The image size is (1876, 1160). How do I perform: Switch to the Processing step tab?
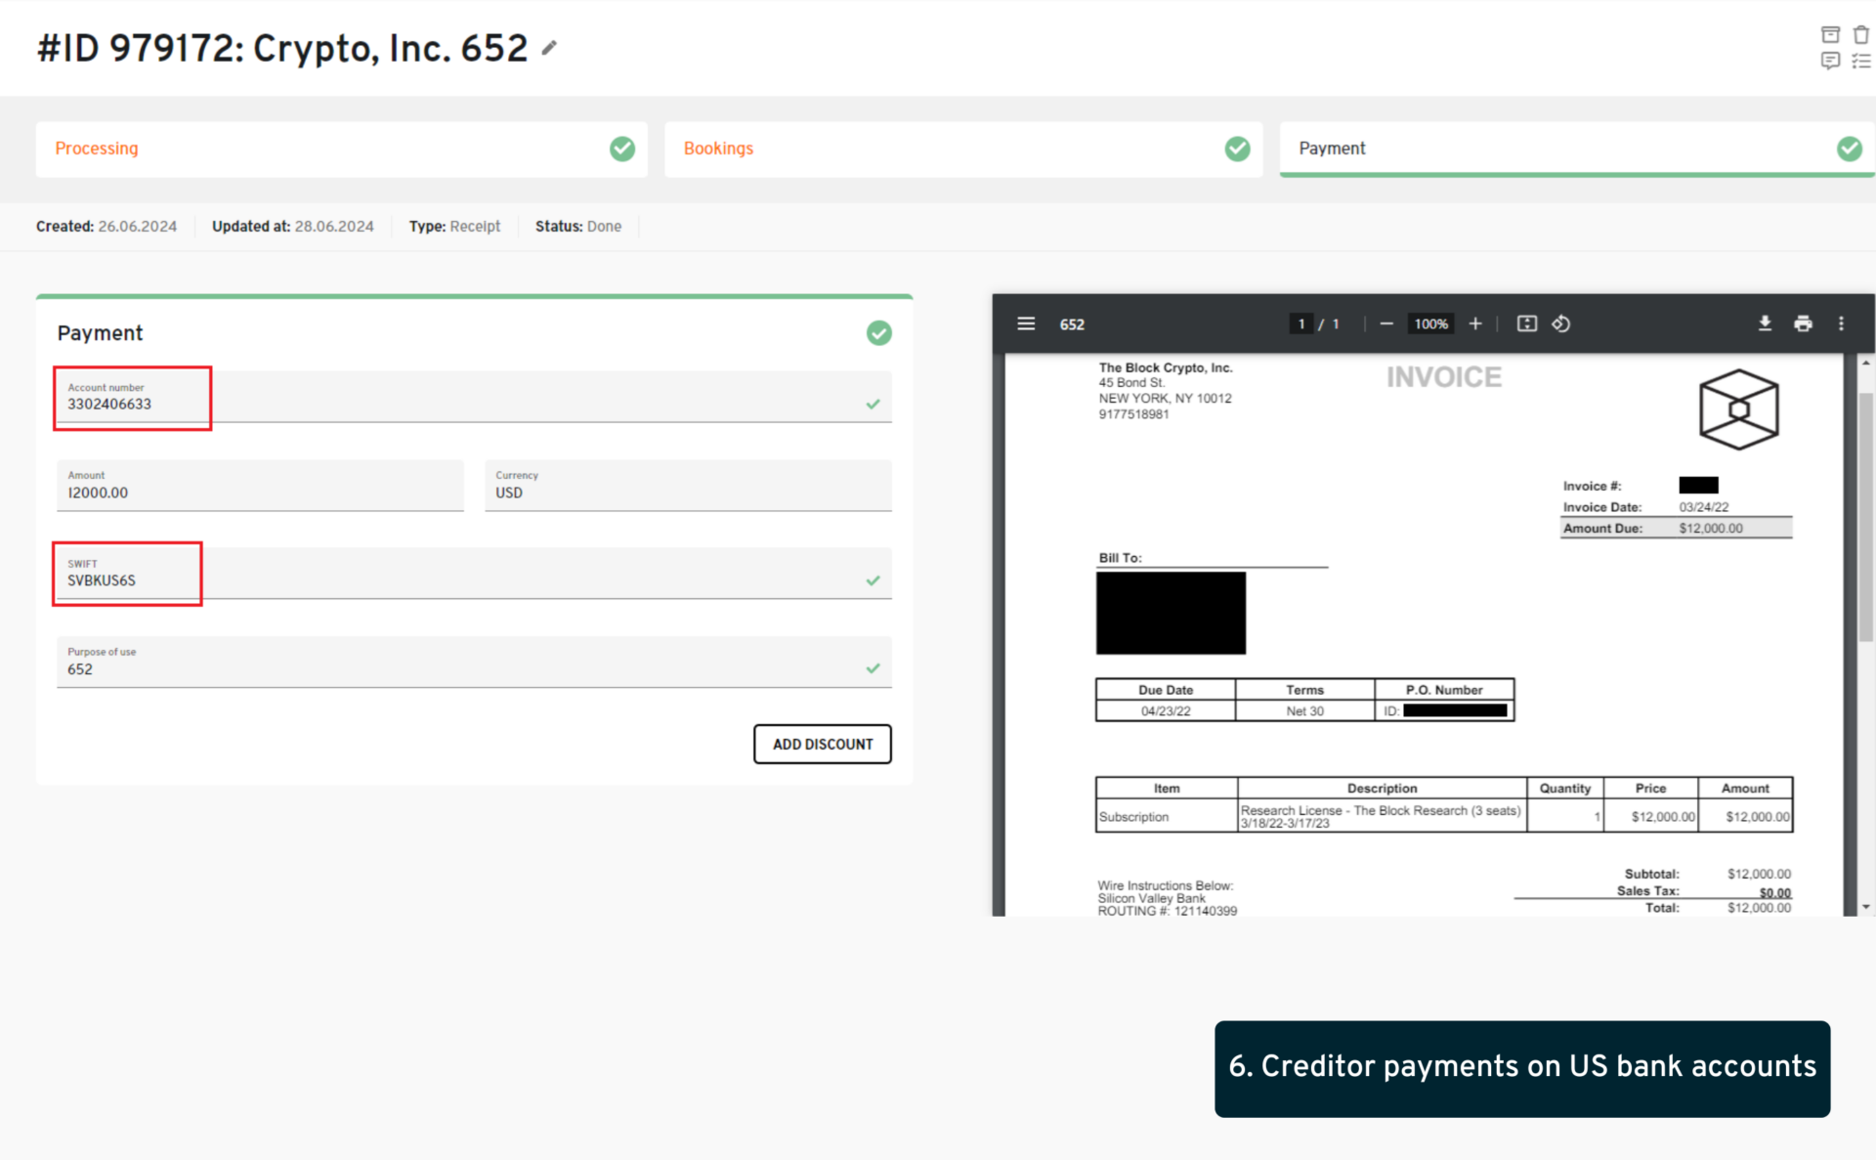tap(341, 149)
